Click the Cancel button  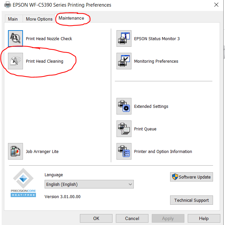(x=132, y=218)
